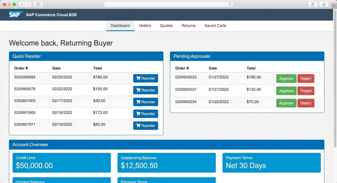Viewport: 337px width, 183px height.
Task: Select the Dashboard tab
Action: [120, 25]
